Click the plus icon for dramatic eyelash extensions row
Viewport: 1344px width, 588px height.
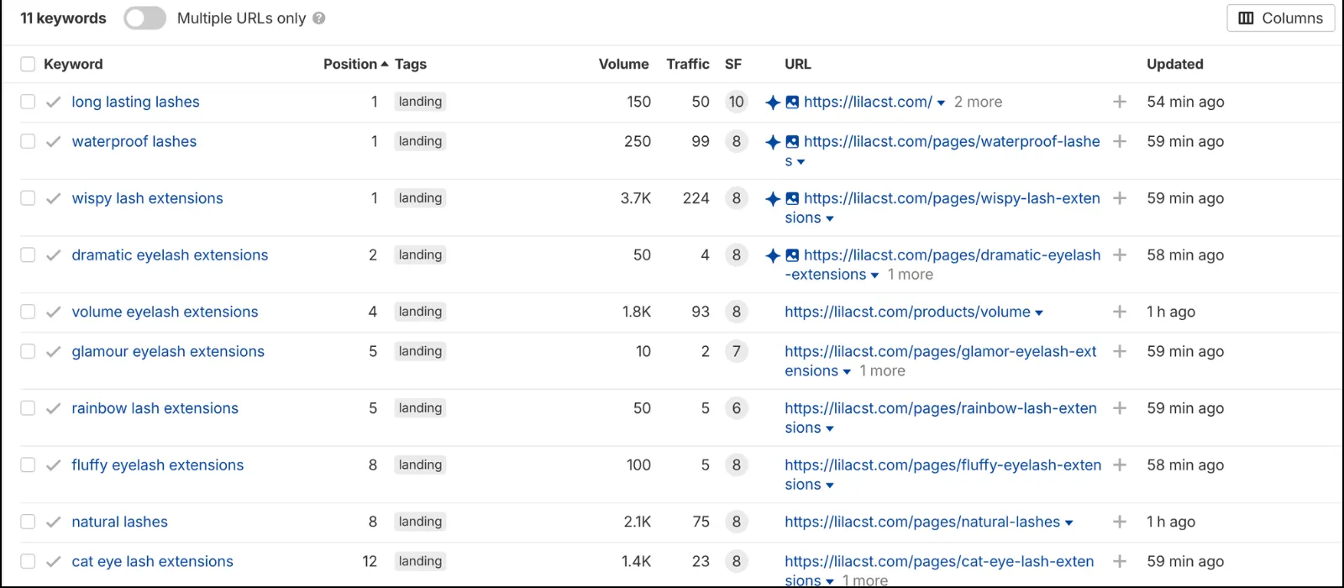[x=1120, y=255]
